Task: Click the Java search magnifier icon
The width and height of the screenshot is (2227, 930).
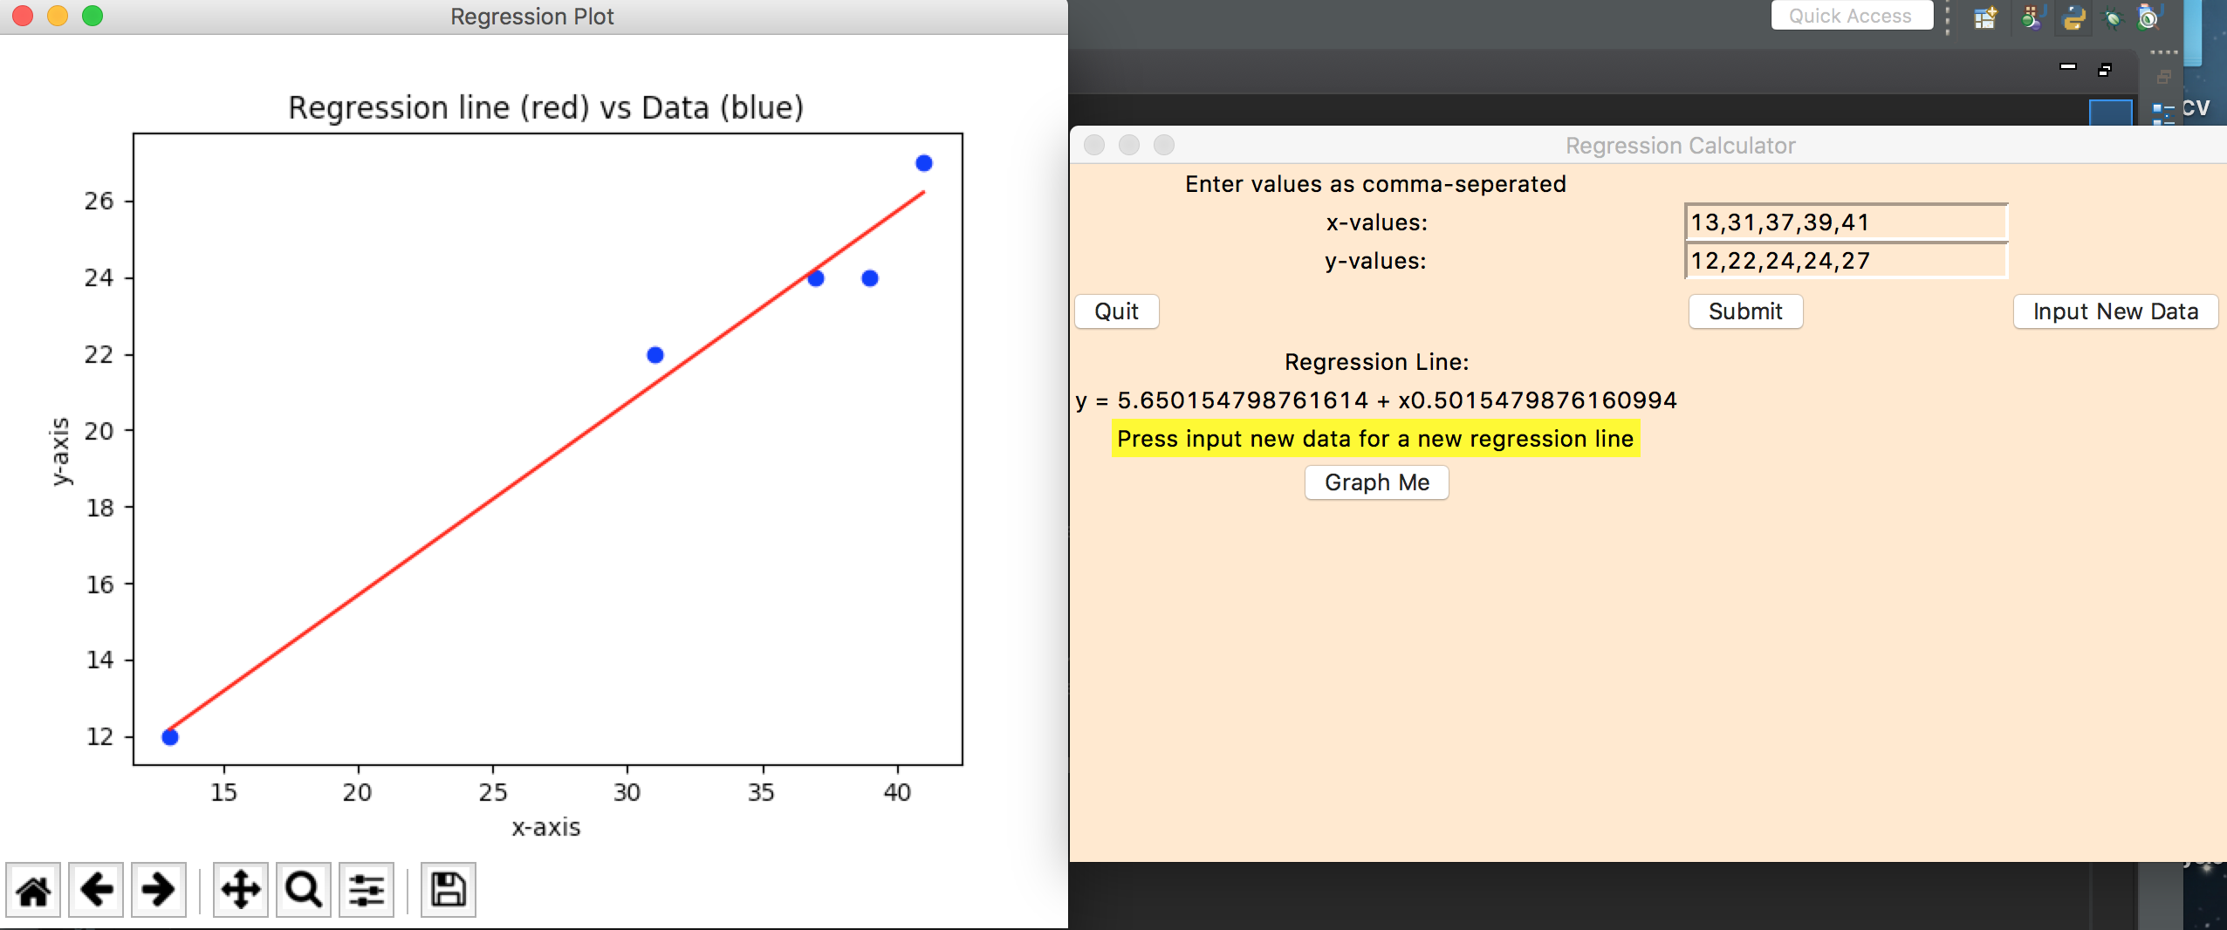Action: [2148, 17]
